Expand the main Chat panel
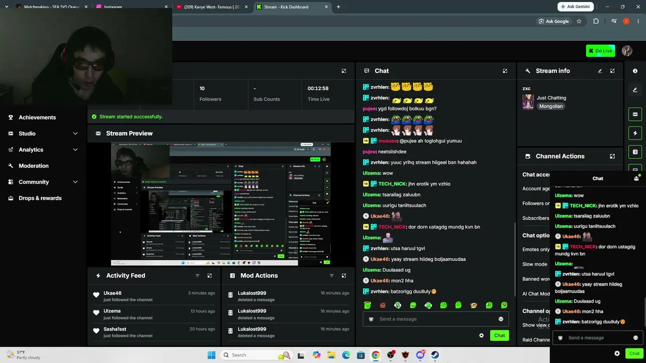The width and height of the screenshot is (646, 363). tap(505, 71)
